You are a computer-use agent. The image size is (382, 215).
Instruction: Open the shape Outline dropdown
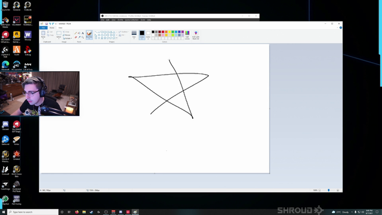coord(124,32)
